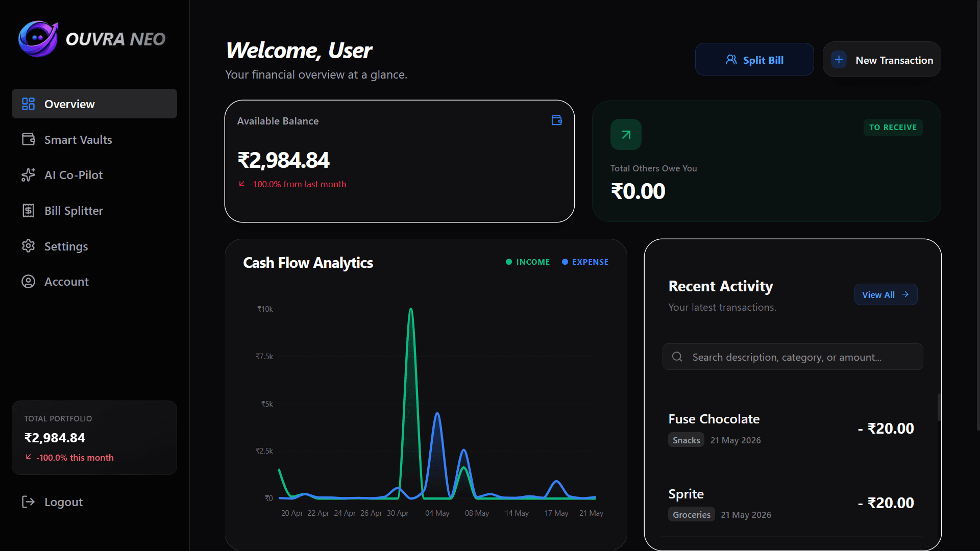Click the -100.0% from last month text
The width and height of the screenshot is (980, 551).
[298, 184]
